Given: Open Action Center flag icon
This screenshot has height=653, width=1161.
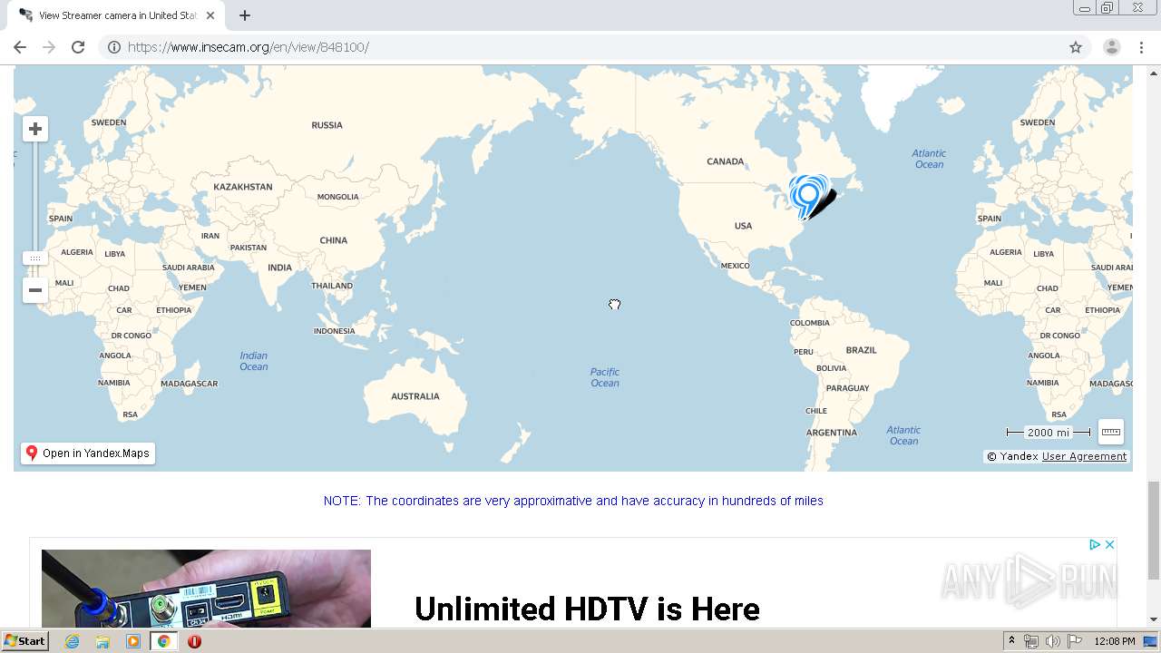Looking at the screenshot, I should pos(1074,641).
